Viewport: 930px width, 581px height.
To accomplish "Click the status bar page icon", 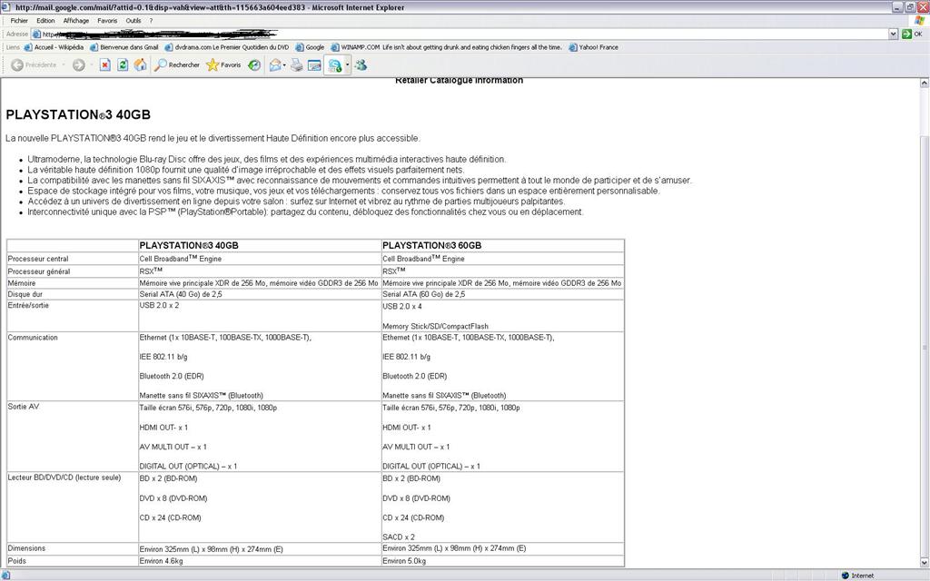I will point(5,576).
